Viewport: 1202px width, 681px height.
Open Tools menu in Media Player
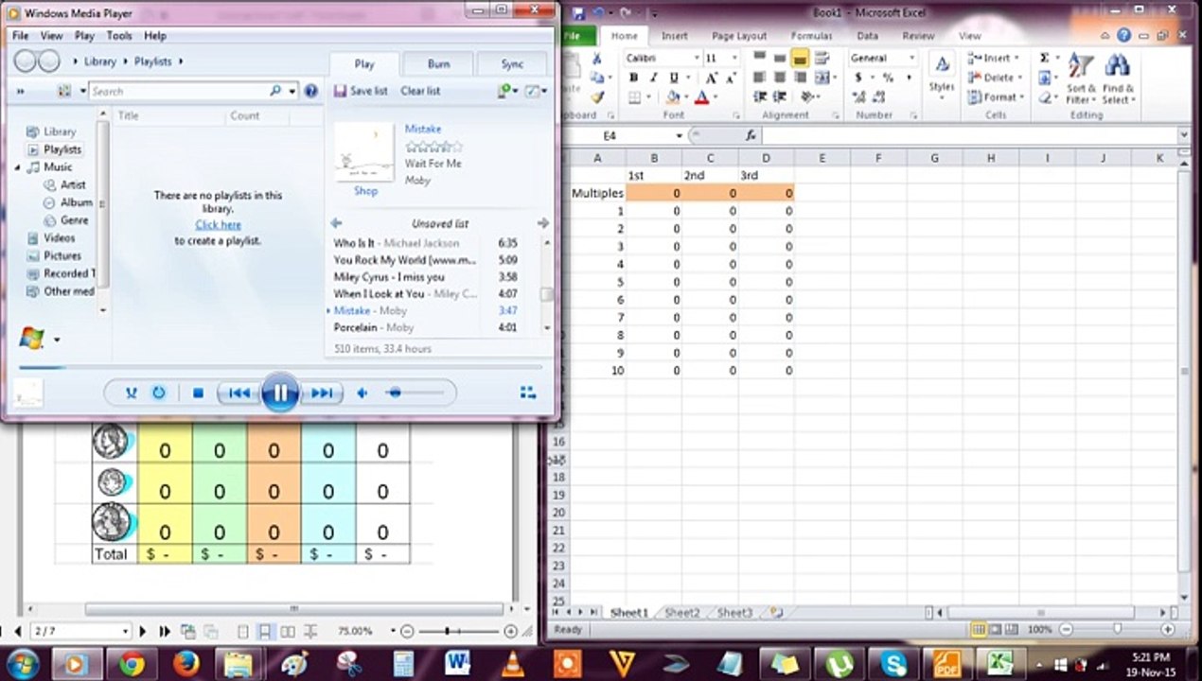coord(119,36)
